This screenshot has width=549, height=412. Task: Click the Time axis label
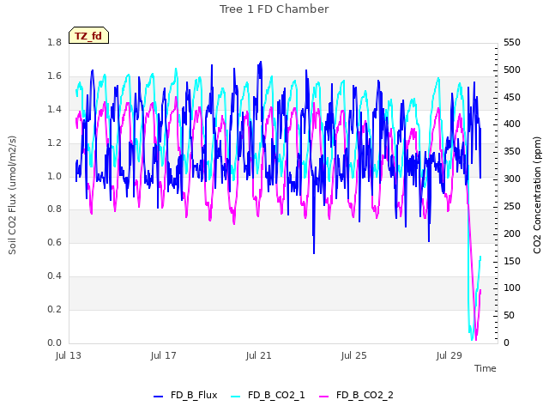tap(486, 368)
